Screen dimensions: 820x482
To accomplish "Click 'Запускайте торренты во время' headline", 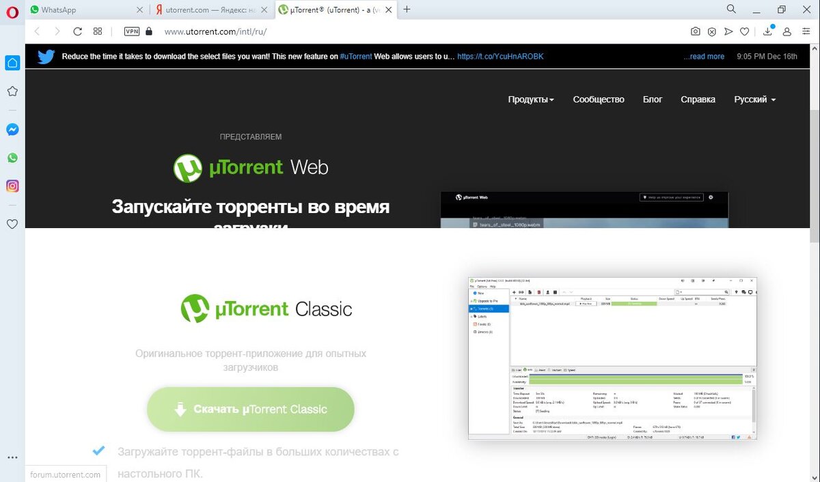I will coord(251,207).
